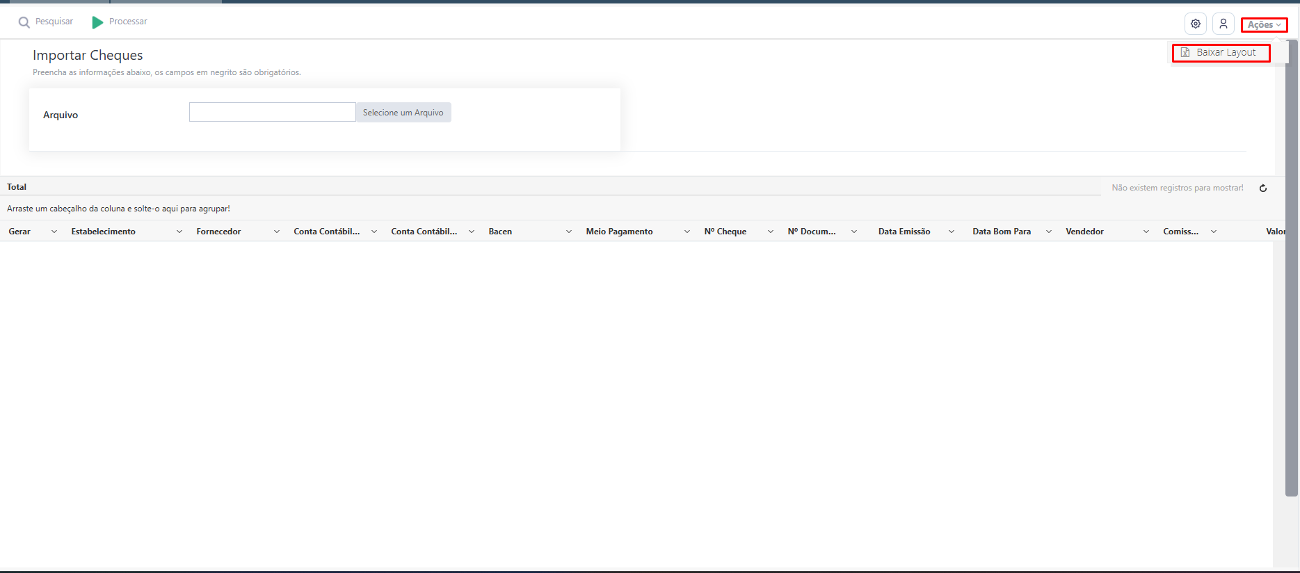Sort by Data Emissão column header

click(904, 232)
